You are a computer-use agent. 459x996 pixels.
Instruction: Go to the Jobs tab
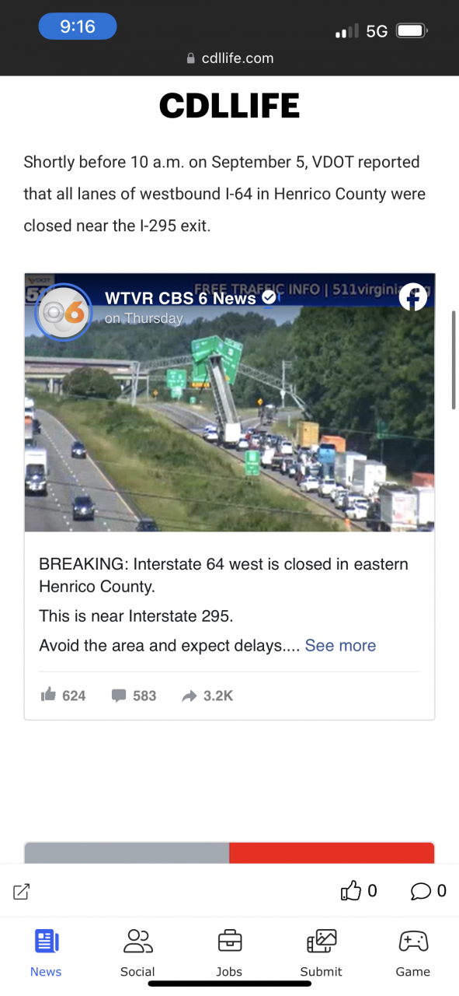click(229, 953)
